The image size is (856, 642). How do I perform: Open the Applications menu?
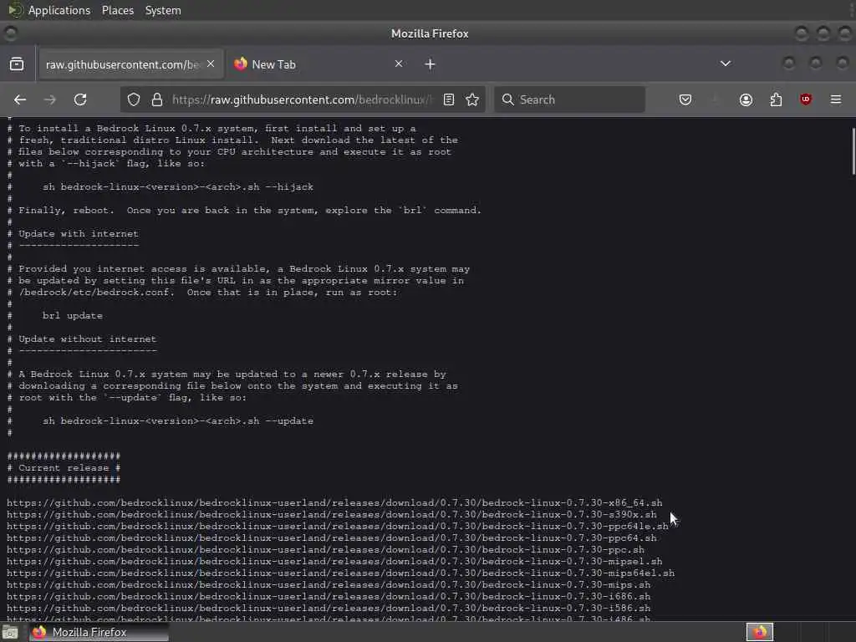(59, 10)
